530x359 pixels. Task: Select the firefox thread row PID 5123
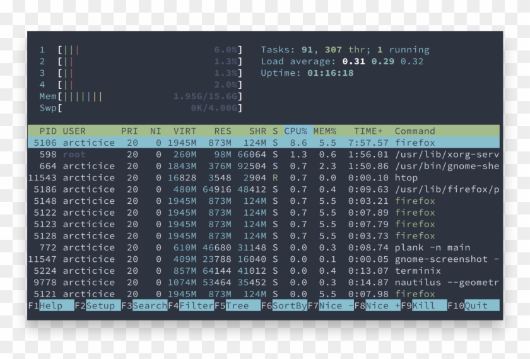[264, 224]
